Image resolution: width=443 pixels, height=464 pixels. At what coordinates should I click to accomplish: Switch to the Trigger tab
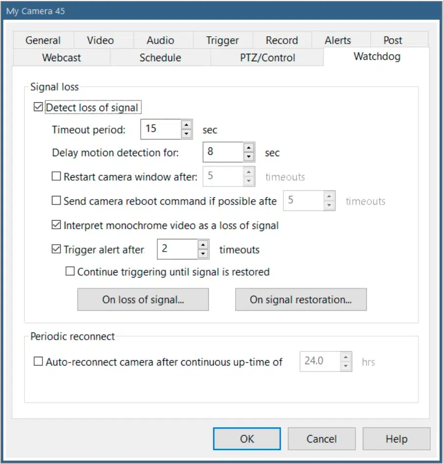click(x=222, y=40)
